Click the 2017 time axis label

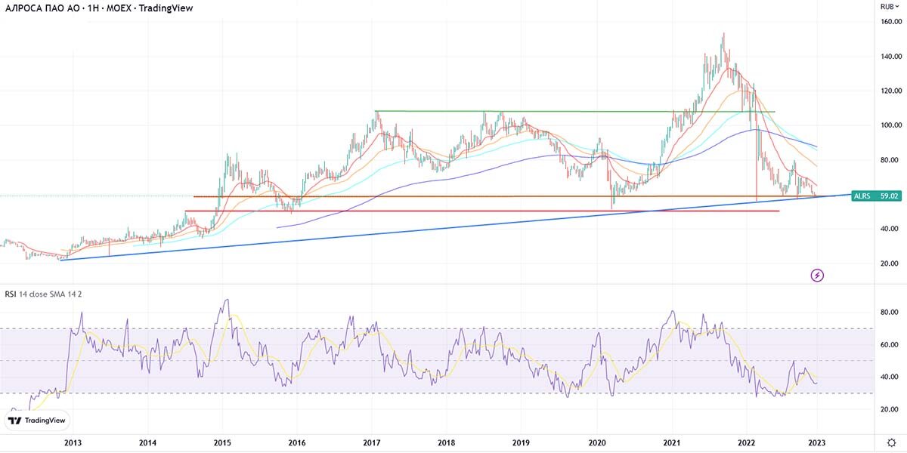click(x=372, y=442)
